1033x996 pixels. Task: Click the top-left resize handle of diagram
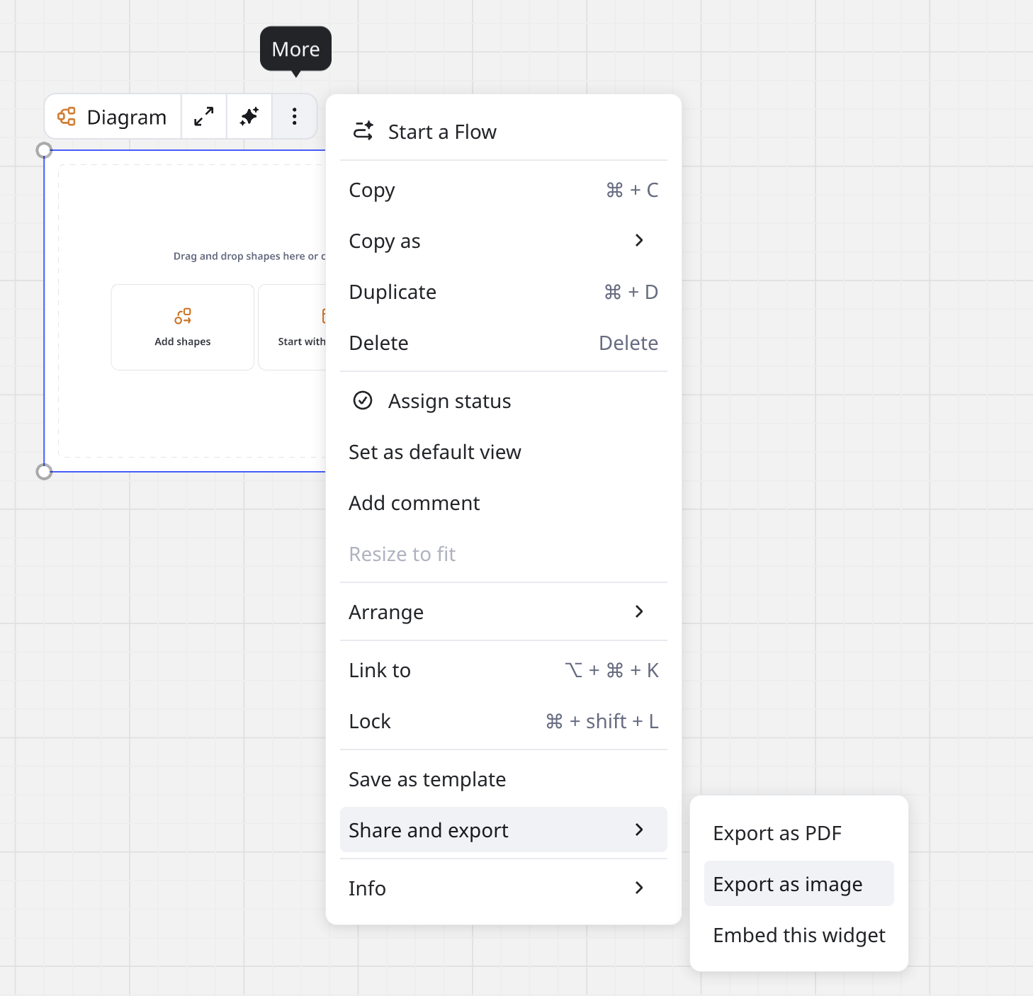pos(44,150)
